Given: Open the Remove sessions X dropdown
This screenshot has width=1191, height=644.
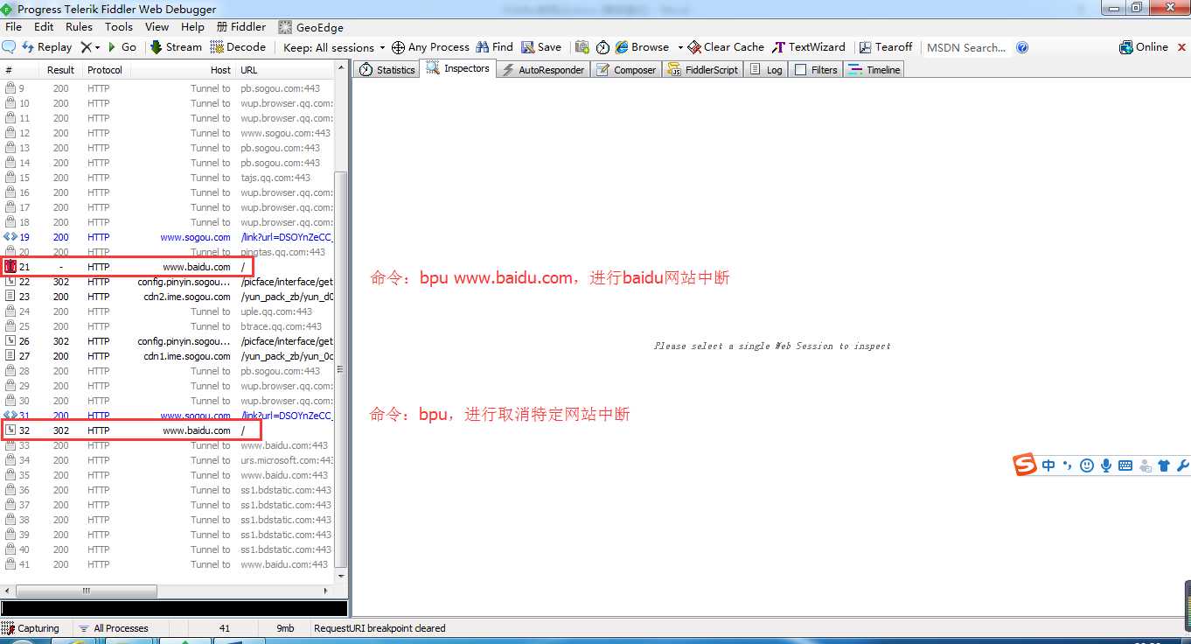Looking at the screenshot, I should [x=90, y=47].
